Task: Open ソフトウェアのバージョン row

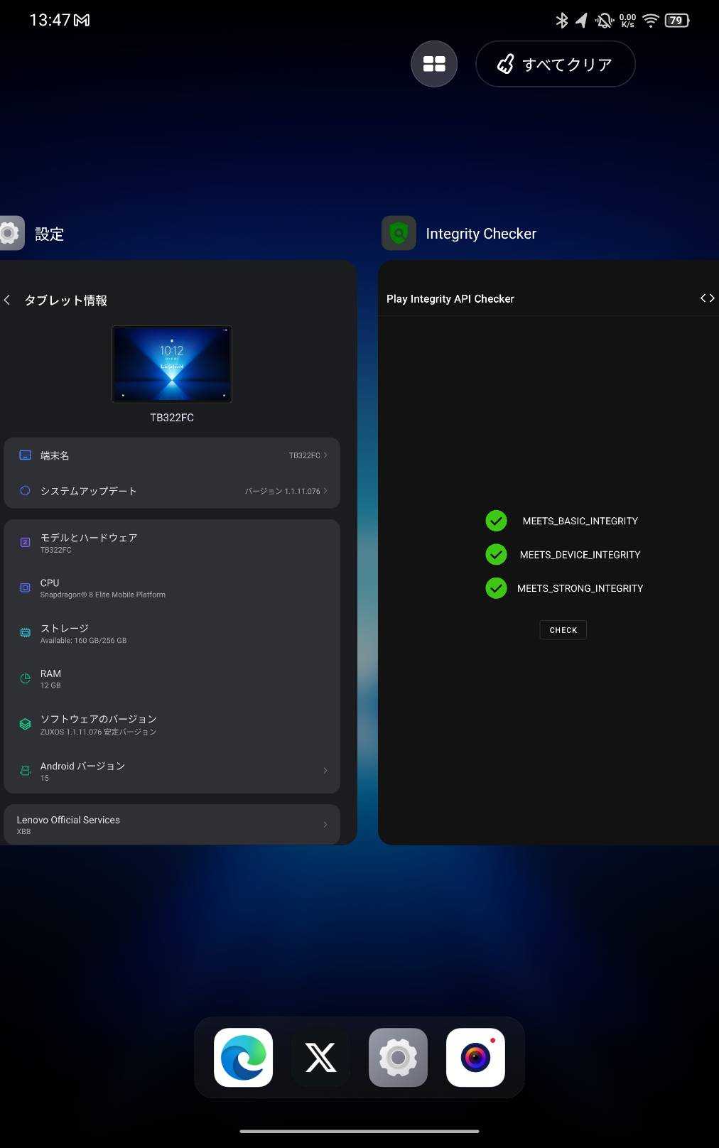Action: click(172, 725)
